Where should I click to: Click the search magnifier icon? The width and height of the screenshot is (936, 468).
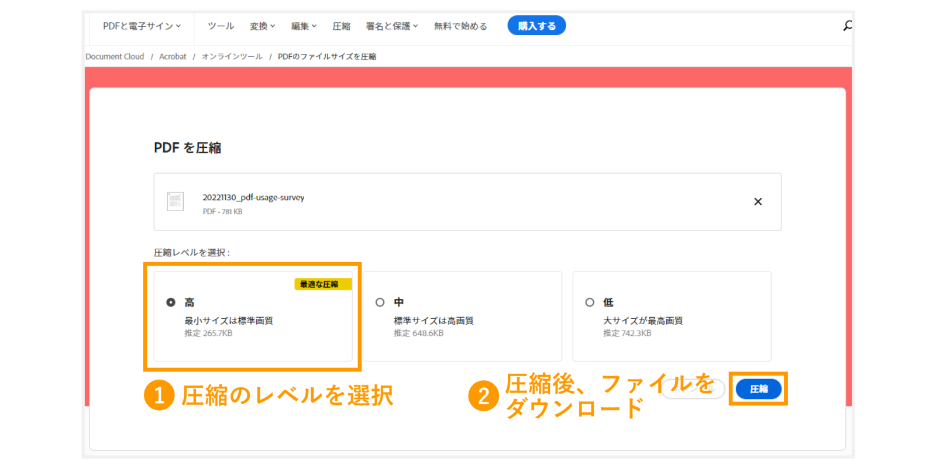click(847, 26)
